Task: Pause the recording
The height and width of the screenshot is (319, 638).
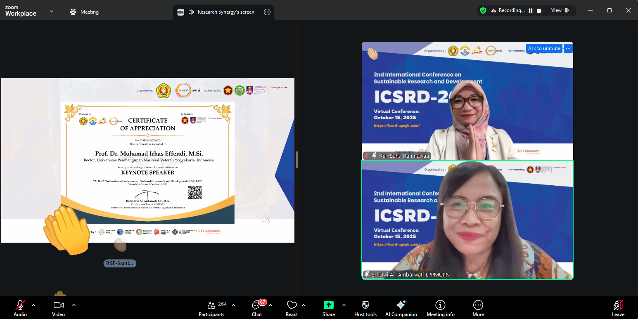Action: coord(531,11)
